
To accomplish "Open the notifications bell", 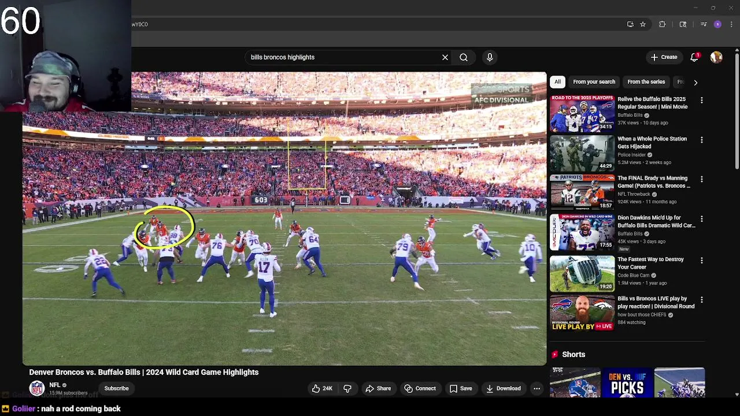I will tap(694, 57).
